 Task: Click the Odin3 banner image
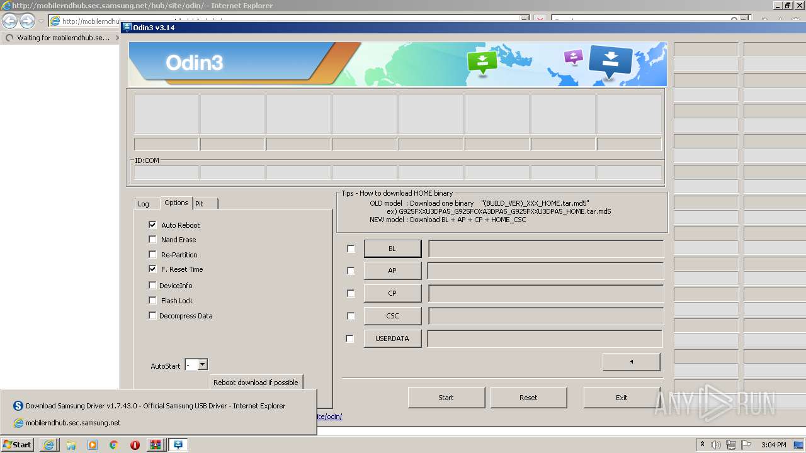[398, 64]
